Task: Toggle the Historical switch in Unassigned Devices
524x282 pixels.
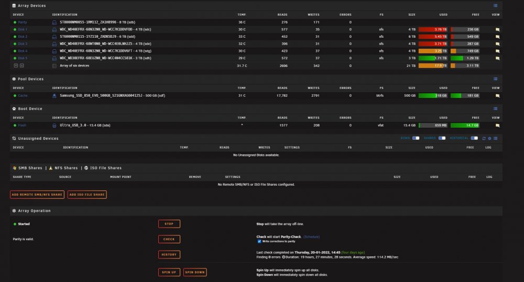Action: 474,138
